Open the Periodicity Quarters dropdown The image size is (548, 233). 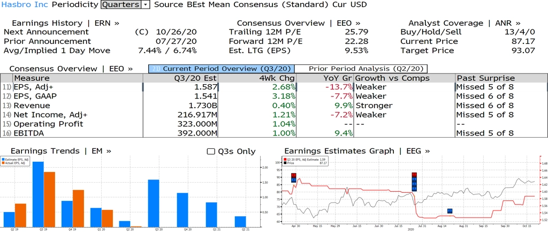(125, 4)
